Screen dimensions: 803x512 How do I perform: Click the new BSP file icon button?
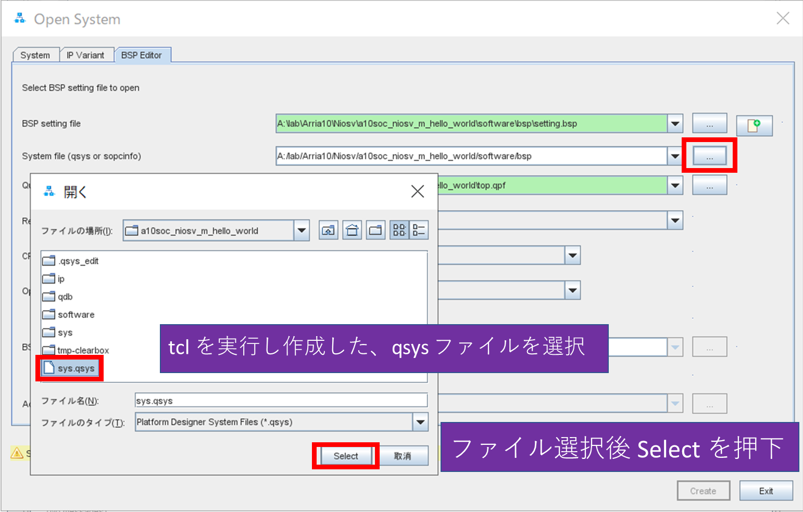click(754, 125)
